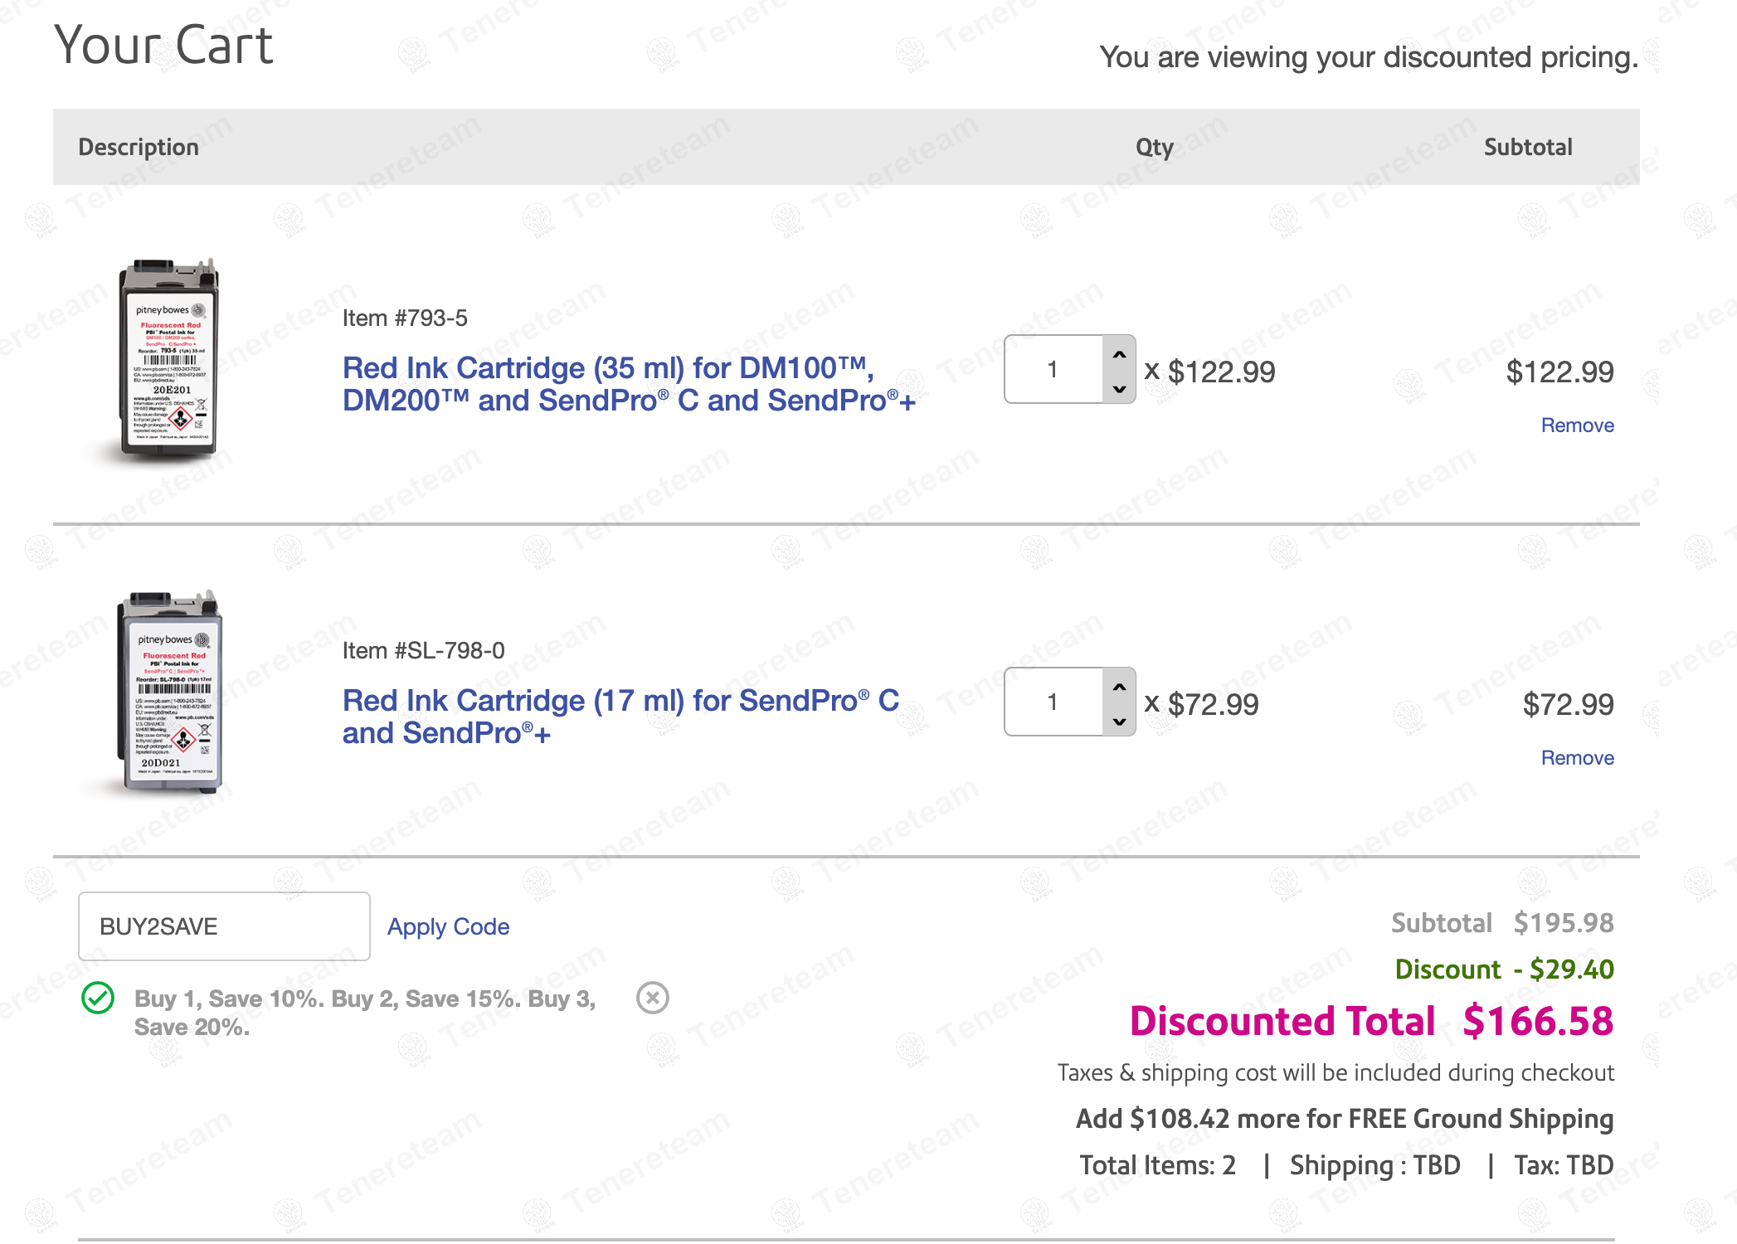Click the Subtotal column header

(x=1527, y=147)
